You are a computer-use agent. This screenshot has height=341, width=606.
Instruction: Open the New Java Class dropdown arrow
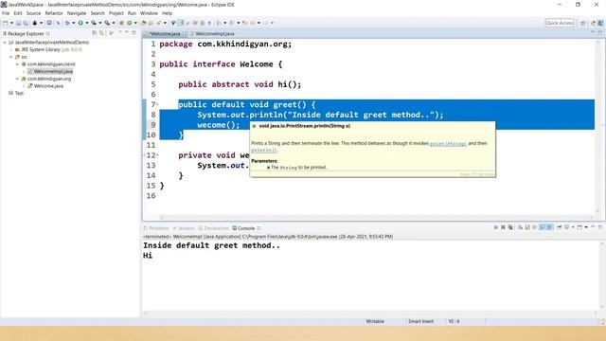point(135,23)
